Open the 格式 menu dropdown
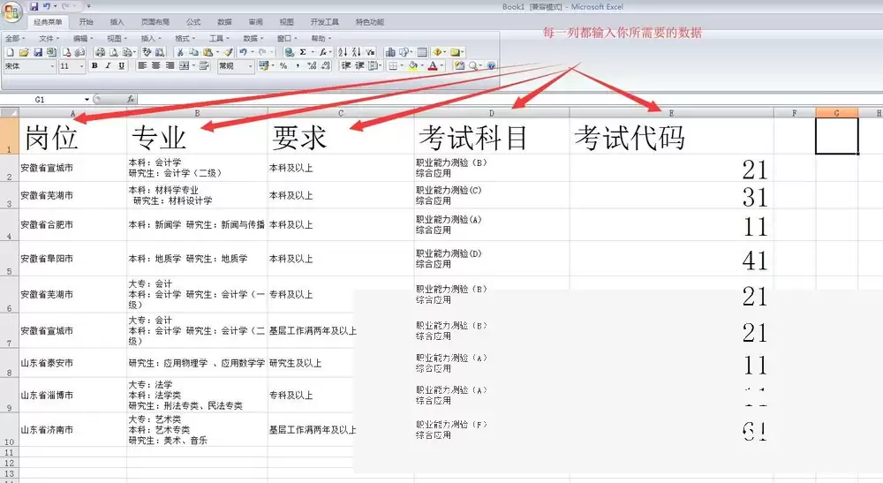Viewport: 883px width, 483px height. [185, 38]
